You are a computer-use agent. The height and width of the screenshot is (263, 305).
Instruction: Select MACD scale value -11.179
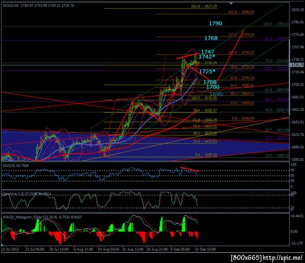point(297,243)
